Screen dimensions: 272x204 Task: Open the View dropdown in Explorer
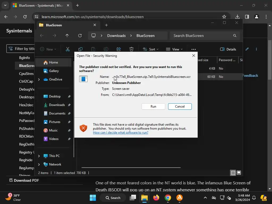click(174, 49)
